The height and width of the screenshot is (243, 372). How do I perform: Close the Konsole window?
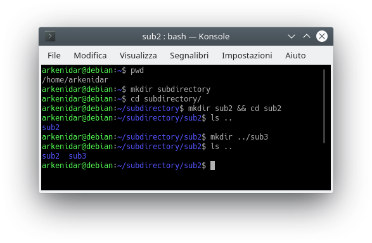point(322,36)
